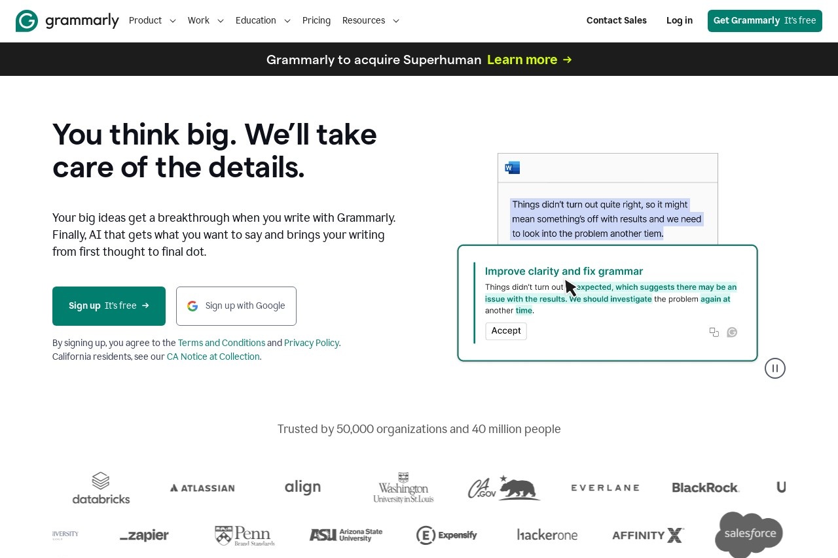Click the Affinity X logo
This screenshot has height=558, width=838.
[x=648, y=535]
